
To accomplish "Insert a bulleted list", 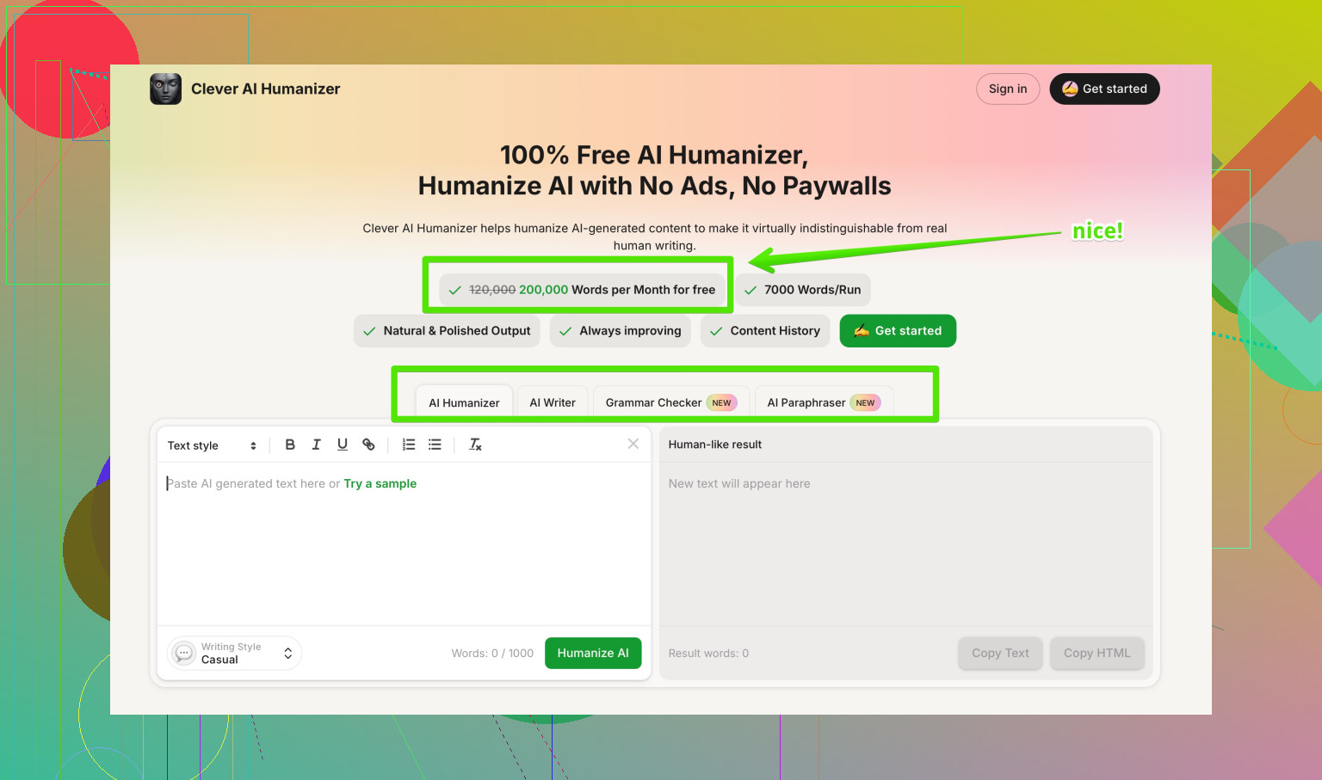I will 435,445.
